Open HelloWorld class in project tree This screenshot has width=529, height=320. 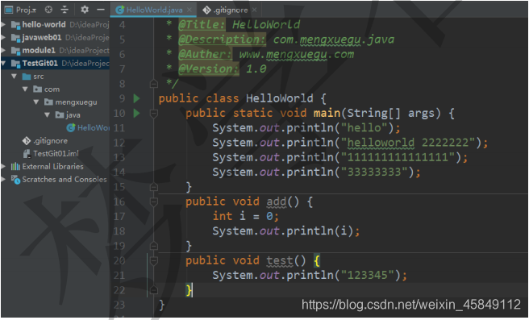click(x=93, y=128)
